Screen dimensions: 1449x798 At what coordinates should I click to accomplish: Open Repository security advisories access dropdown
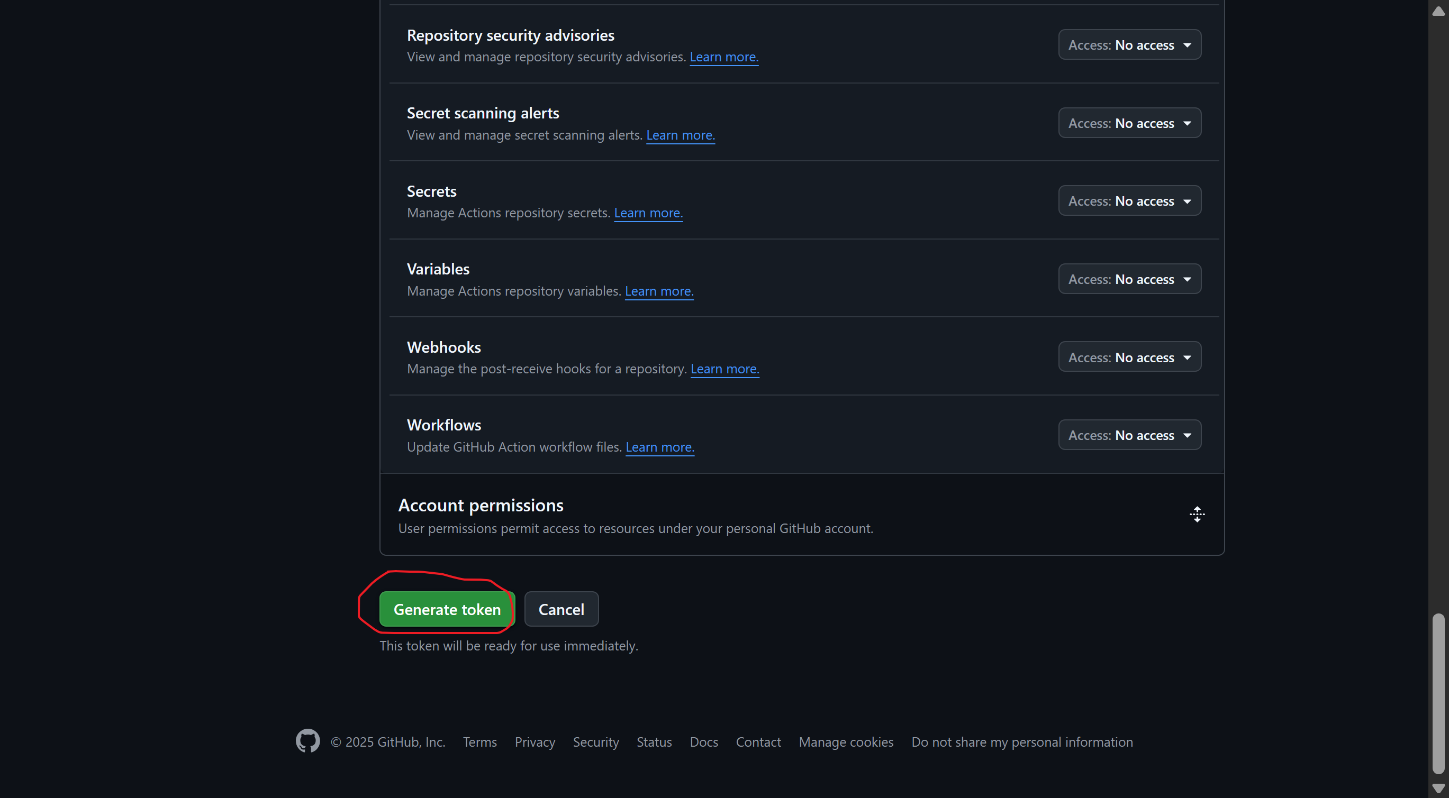1129,45
